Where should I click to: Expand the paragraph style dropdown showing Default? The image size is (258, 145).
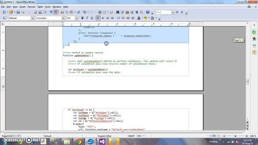coord(32,18)
